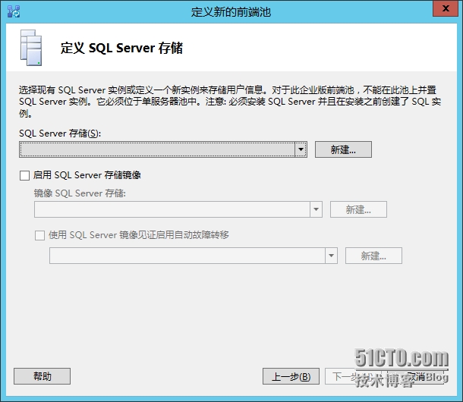Image resolution: width=463 pixels, height=402 pixels.
Task: Click the SQL Server 存储 combo box field
Action: tap(163, 149)
